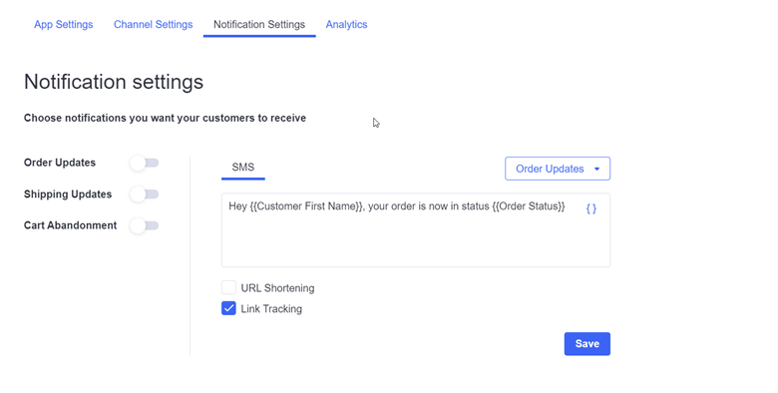Select the Notification Settings tab
Screen dimensions: 778x393
point(259,24)
